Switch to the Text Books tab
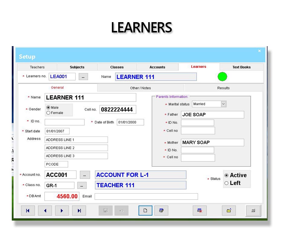This screenshot has height=233, width=283. click(241, 67)
